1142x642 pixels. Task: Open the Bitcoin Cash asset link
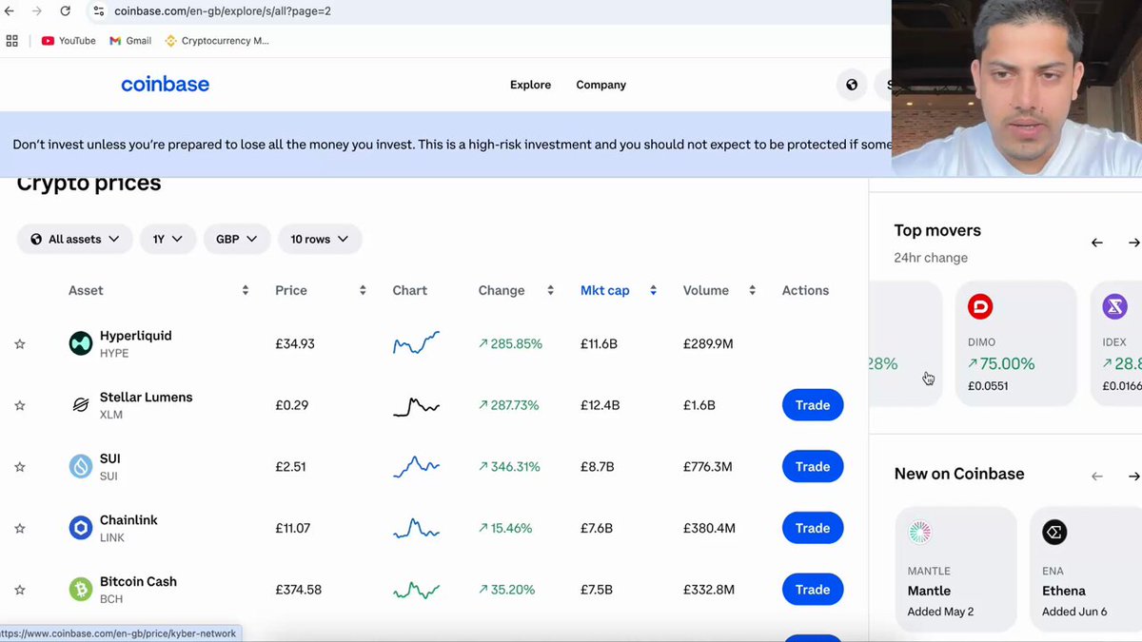point(138,582)
